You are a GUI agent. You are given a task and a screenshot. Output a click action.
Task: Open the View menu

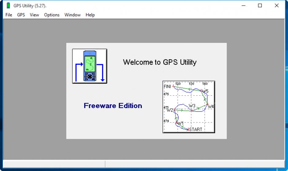(34, 15)
